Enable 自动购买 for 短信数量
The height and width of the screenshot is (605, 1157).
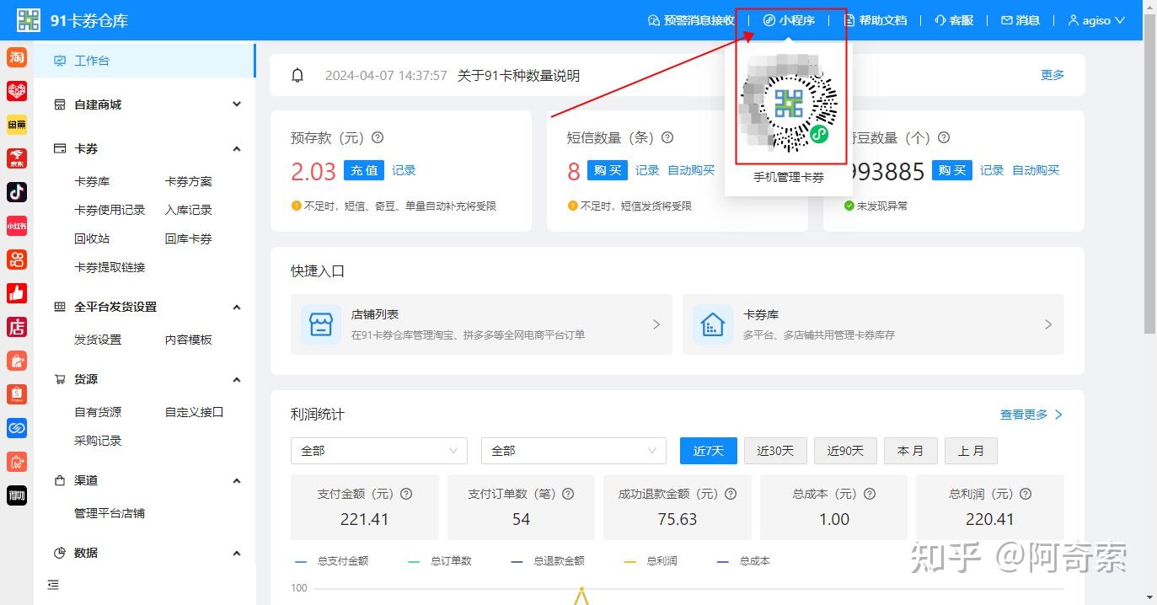click(x=691, y=169)
